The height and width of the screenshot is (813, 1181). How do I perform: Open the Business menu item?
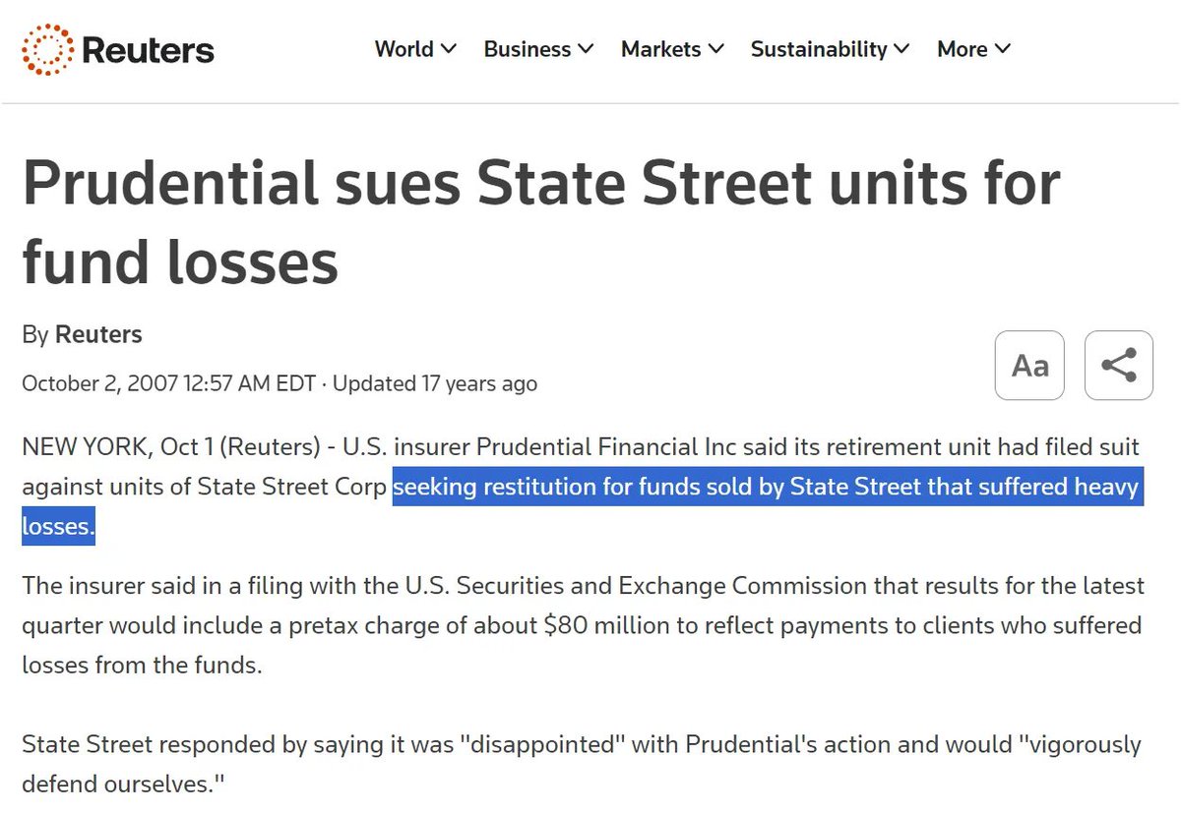click(527, 49)
